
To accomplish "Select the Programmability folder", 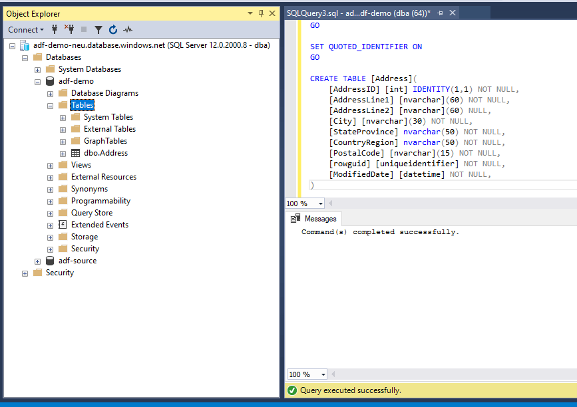I will tap(100, 201).
